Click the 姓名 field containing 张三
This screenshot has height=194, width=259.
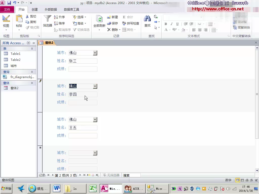(x=83, y=61)
